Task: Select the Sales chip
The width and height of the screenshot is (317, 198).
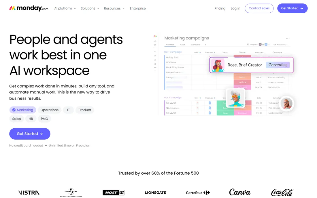Action: 17,119
